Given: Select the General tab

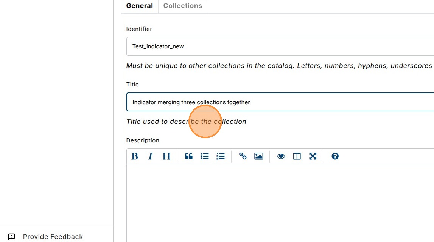Looking at the screenshot, I should [x=140, y=6].
